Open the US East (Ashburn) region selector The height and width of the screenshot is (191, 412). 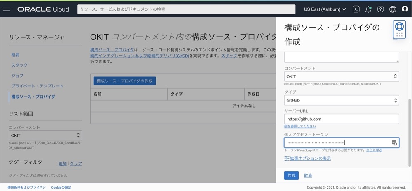325,9
